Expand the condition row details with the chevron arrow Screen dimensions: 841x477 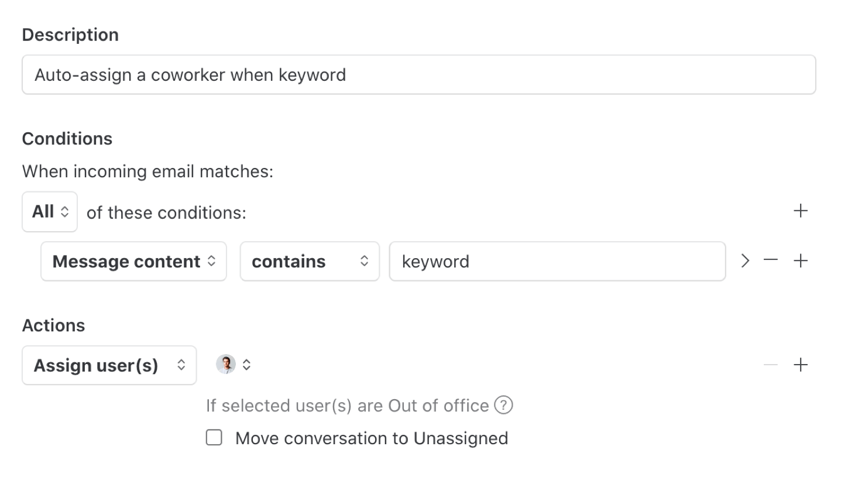coord(744,261)
